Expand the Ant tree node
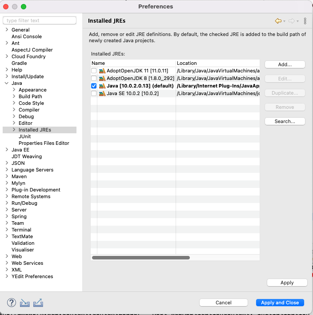 (x=7, y=43)
